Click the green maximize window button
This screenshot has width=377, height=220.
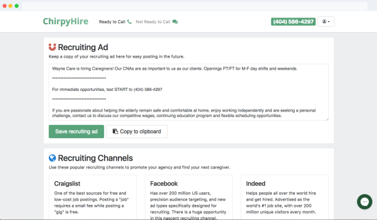point(16,5)
